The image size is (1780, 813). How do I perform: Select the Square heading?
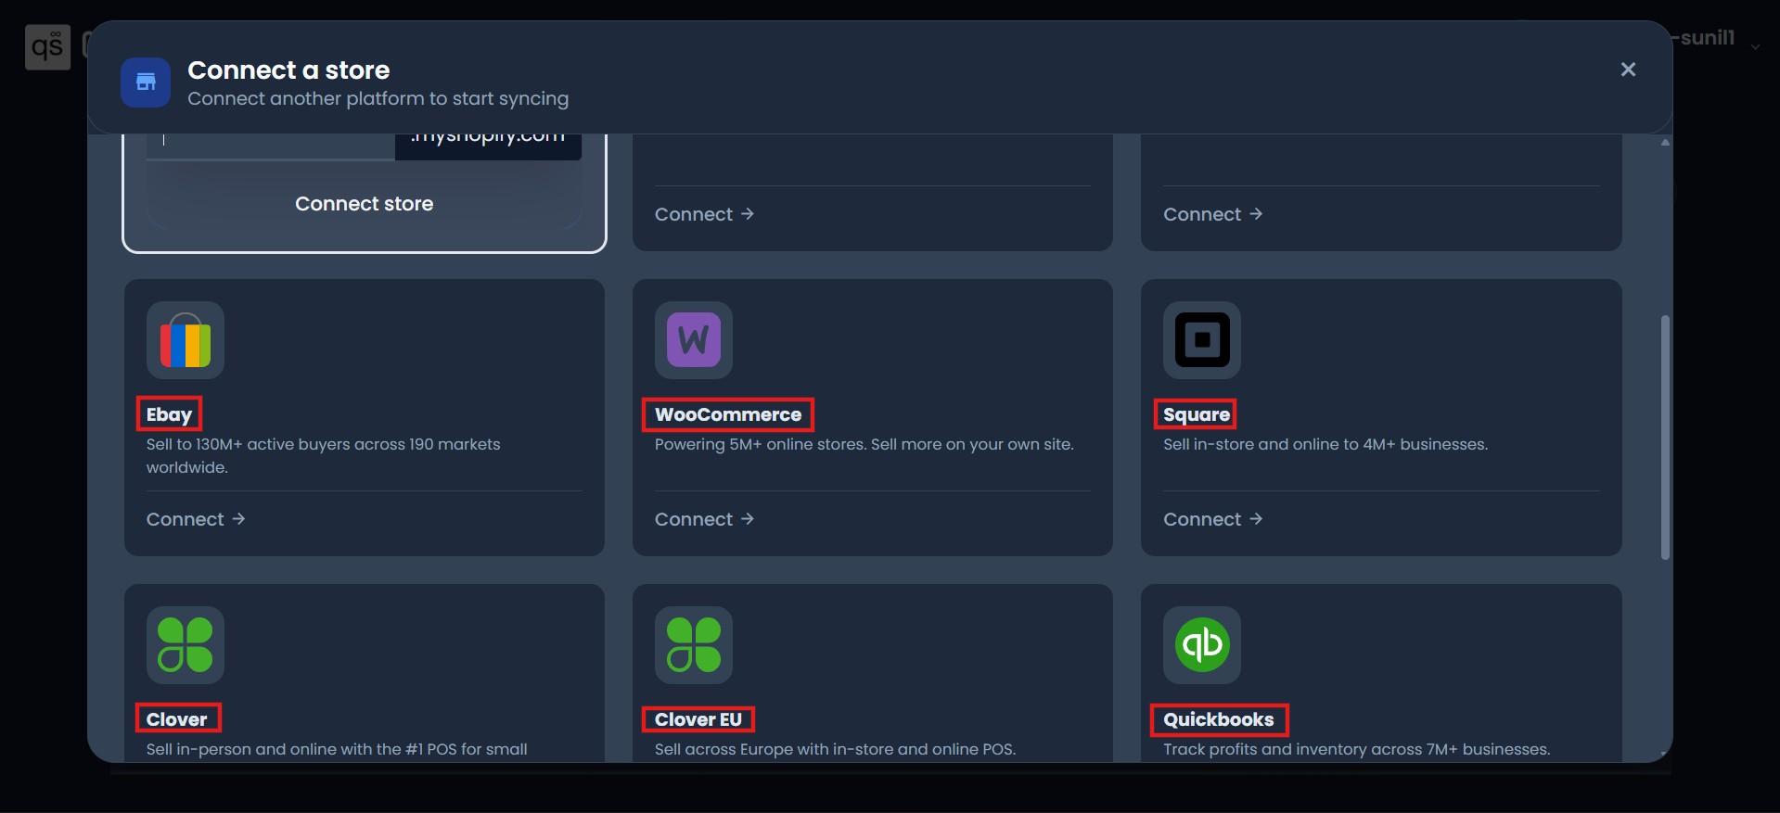[1197, 414]
